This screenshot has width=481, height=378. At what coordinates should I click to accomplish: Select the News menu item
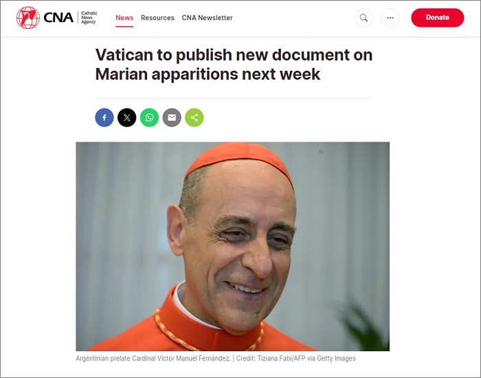(x=124, y=18)
